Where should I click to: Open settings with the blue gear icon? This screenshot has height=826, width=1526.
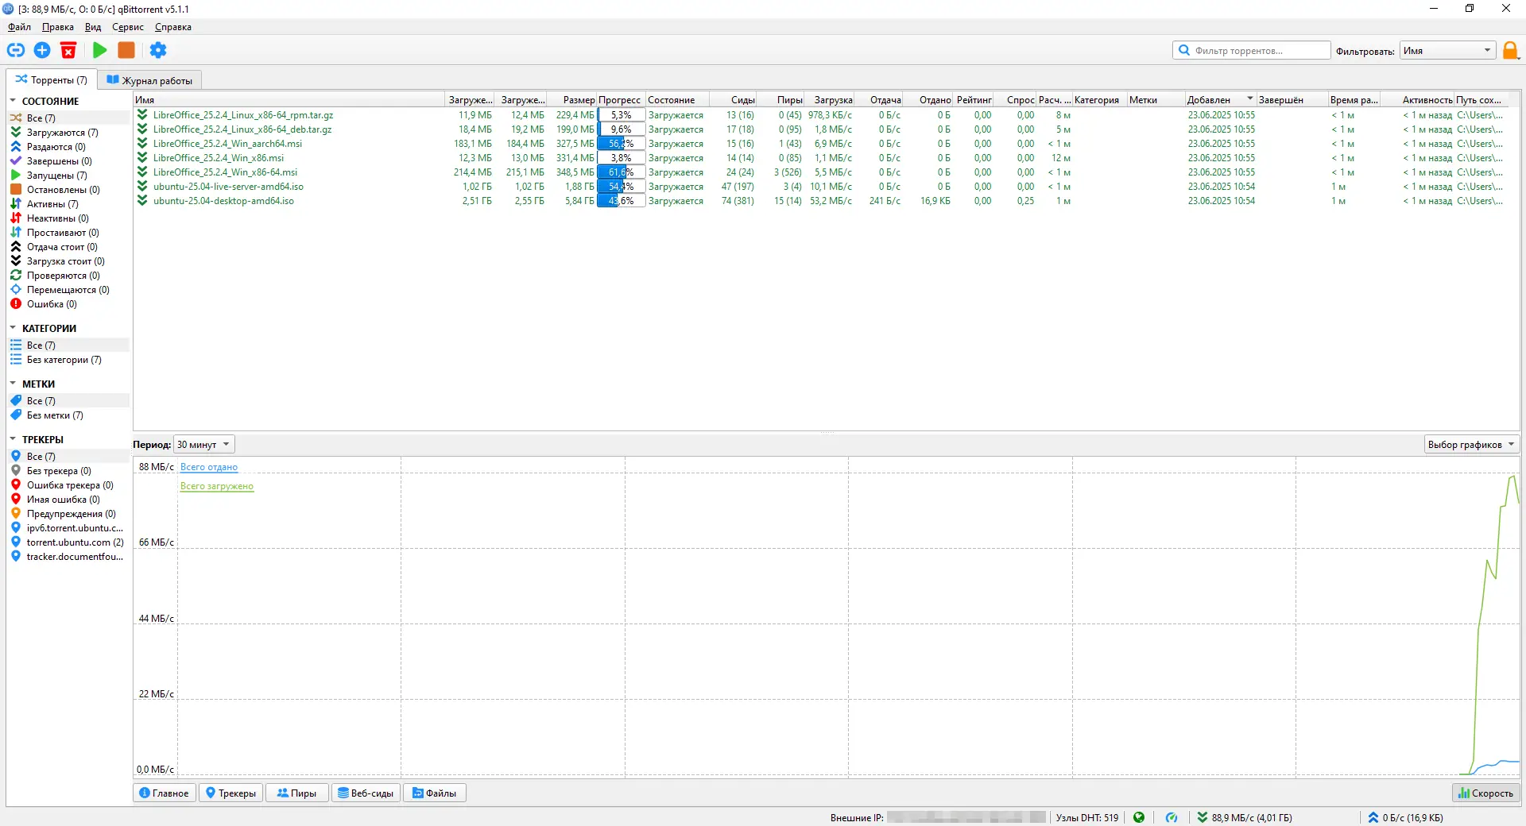[158, 50]
